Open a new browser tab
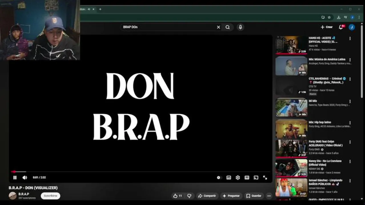This screenshot has height=205, width=365. click(100, 9)
